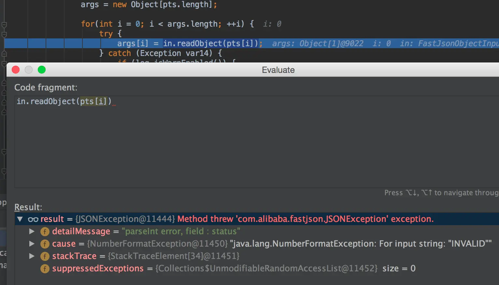Click the Evaluate dialog title bar

(253, 70)
